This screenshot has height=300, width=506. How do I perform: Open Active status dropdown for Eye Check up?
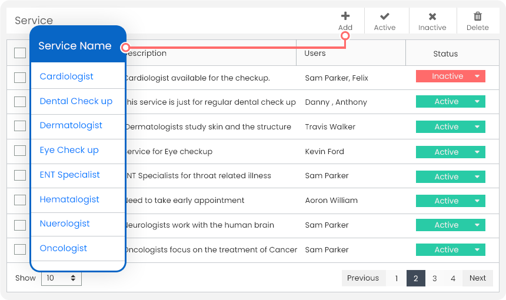[x=451, y=152]
